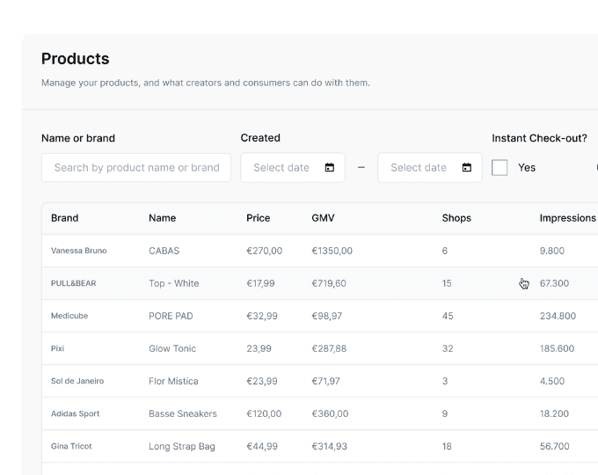Sort by the Shops column header
Image resolution: width=598 pixels, height=475 pixels.
456,218
